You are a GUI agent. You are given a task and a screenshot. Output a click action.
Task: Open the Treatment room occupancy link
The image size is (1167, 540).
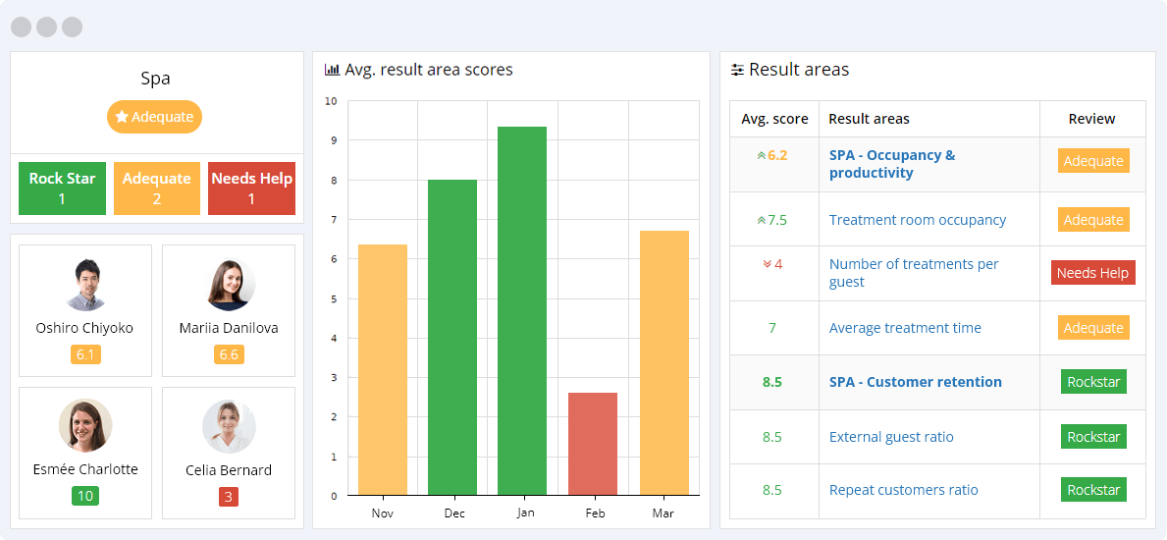pyautogui.click(x=917, y=220)
